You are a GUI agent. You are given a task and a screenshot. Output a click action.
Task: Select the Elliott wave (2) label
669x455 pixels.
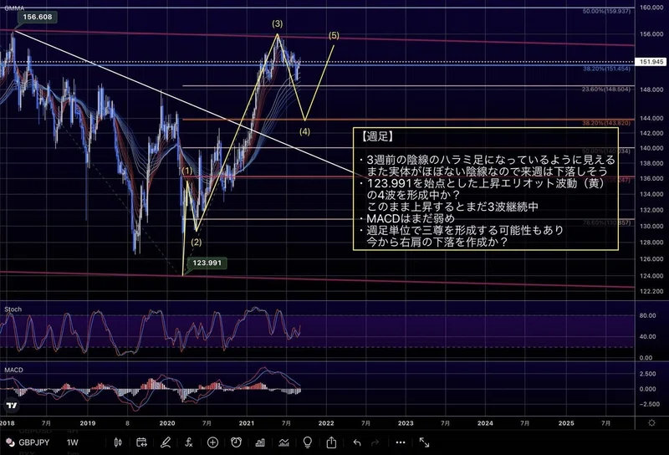pyautogui.click(x=197, y=242)
